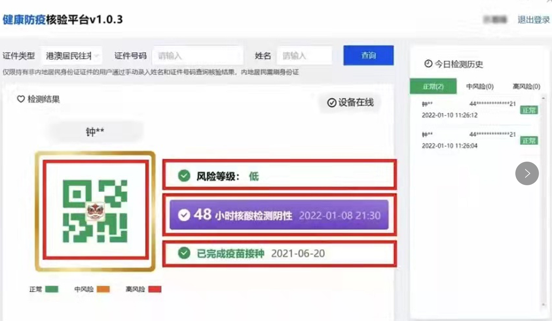Click the round next arrow button

pos(527,173)
